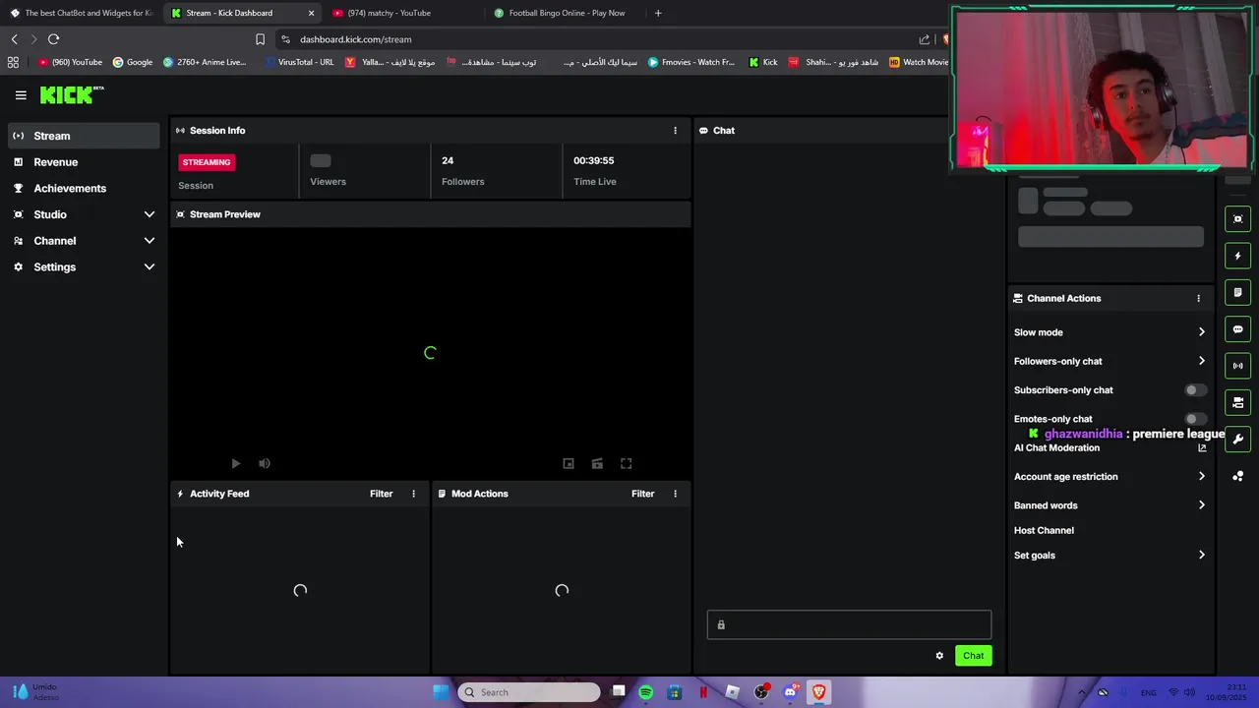This screenshot has height=708, width=1259.
Task: Bookmark the current page
Action: click(x=260, y=39)
